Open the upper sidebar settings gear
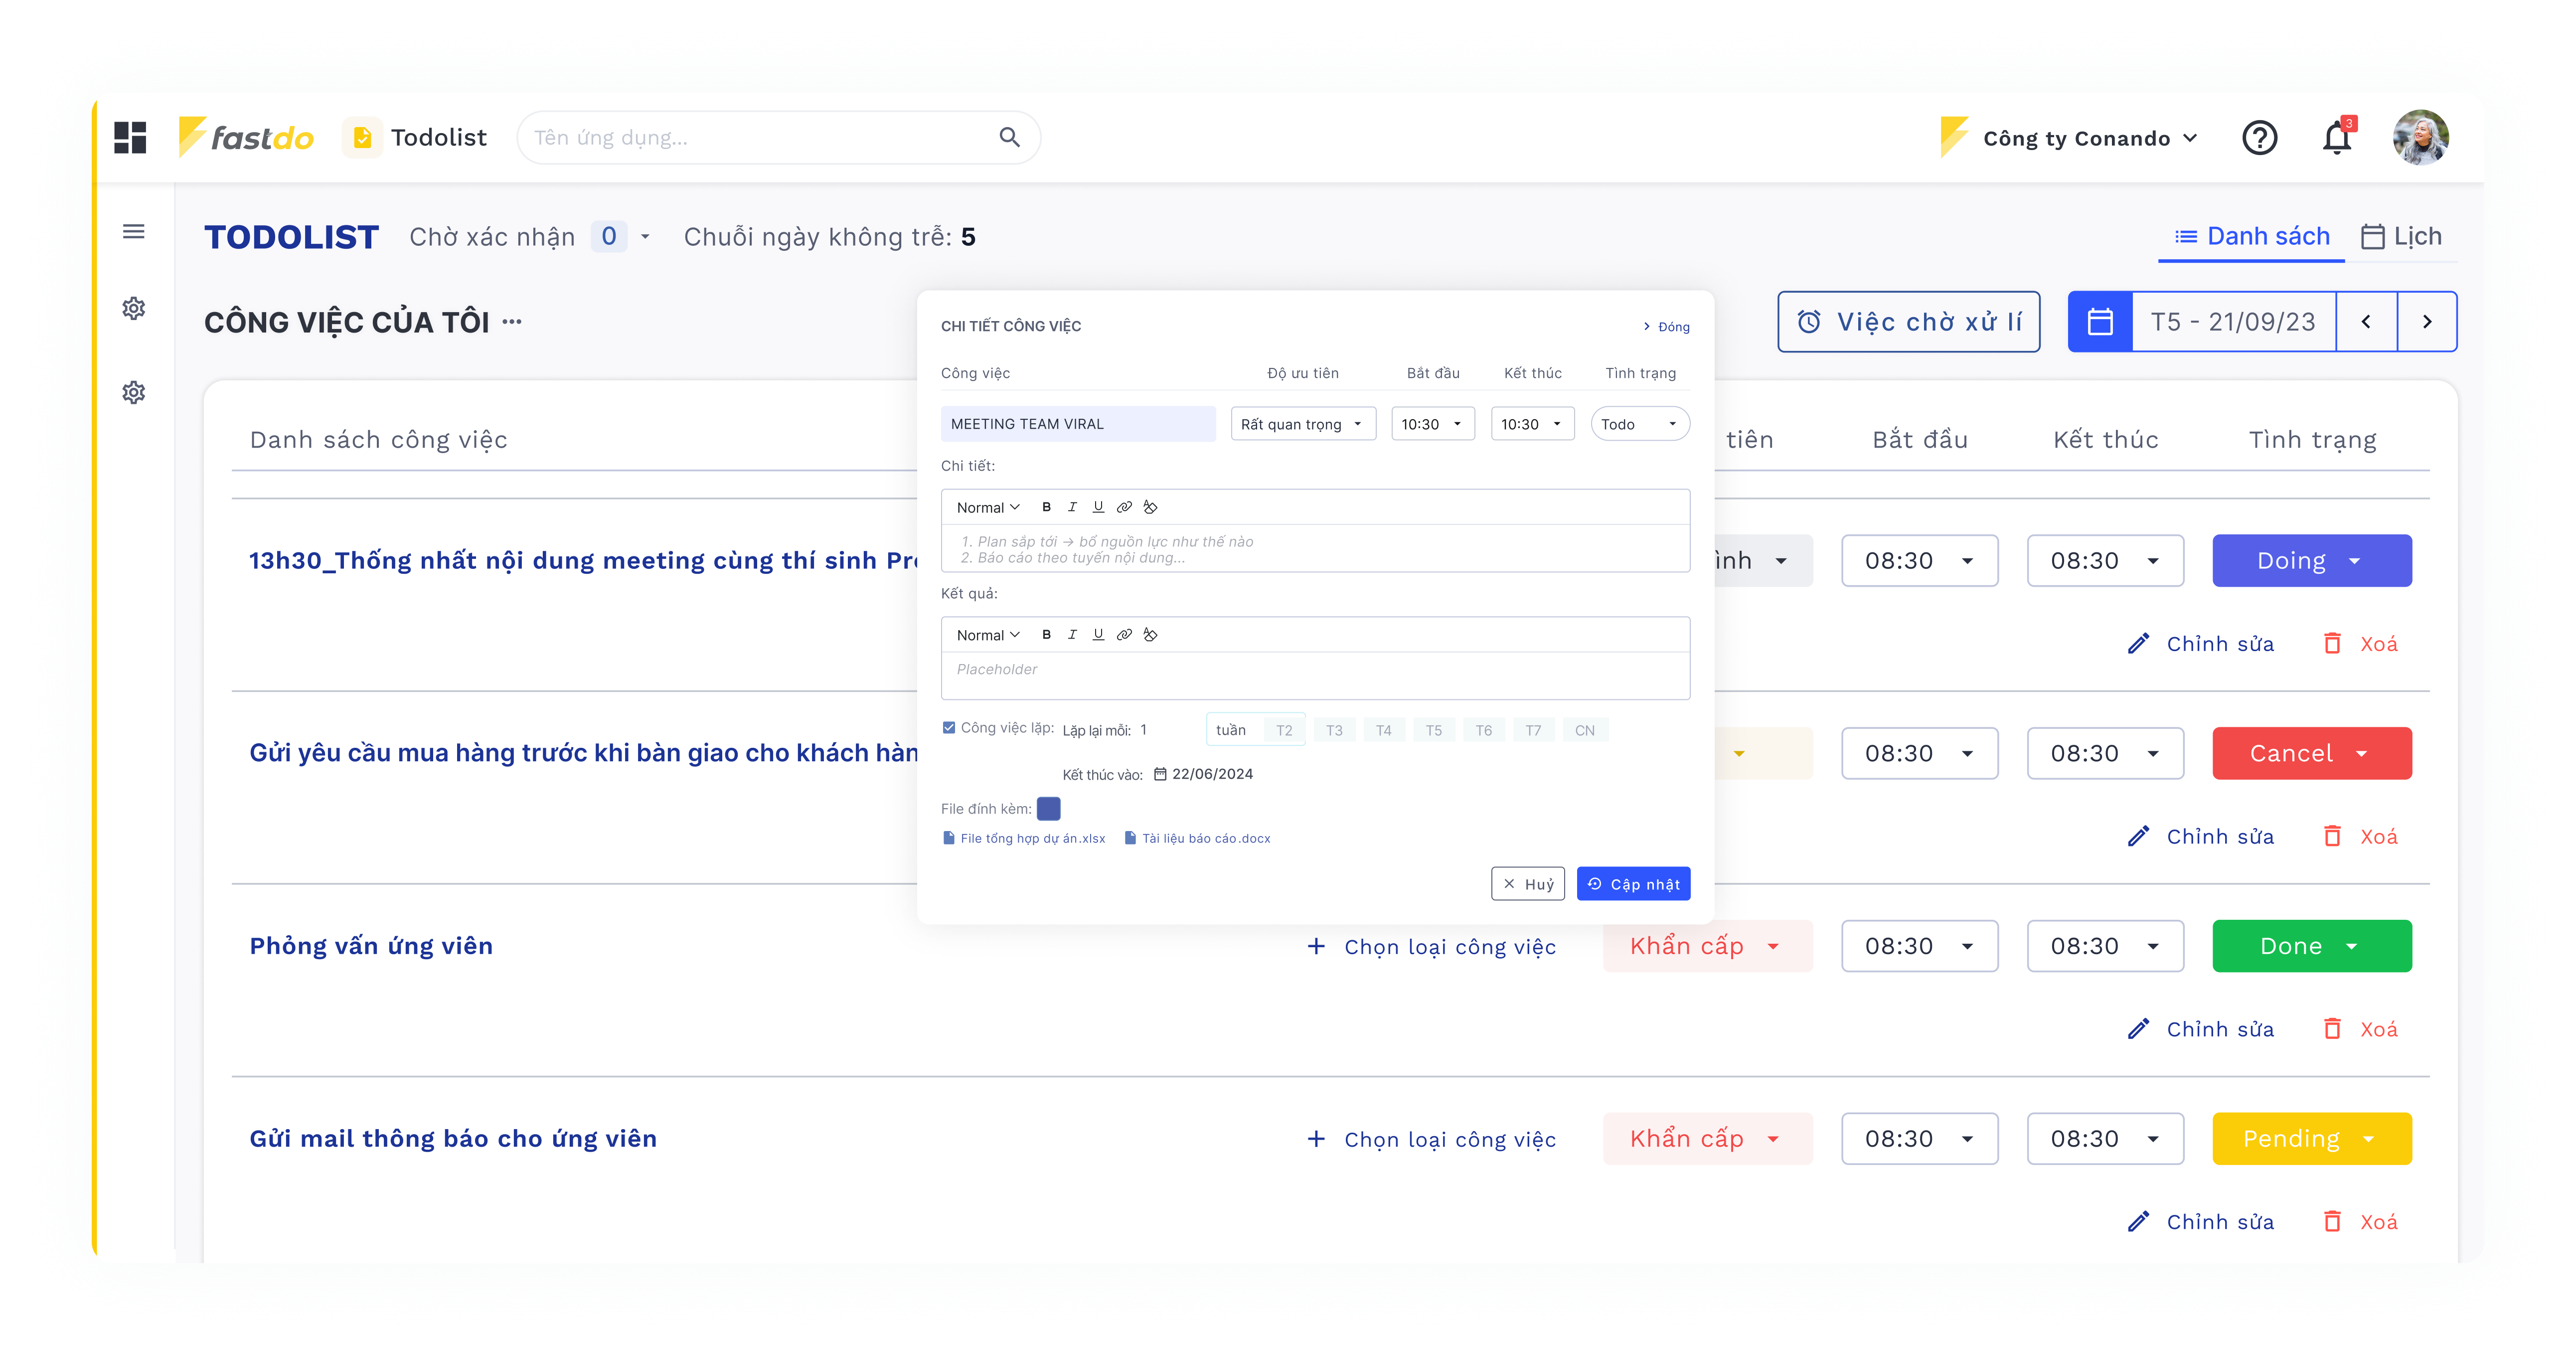The image size is (2576, 1354). [x=134, y=308]
